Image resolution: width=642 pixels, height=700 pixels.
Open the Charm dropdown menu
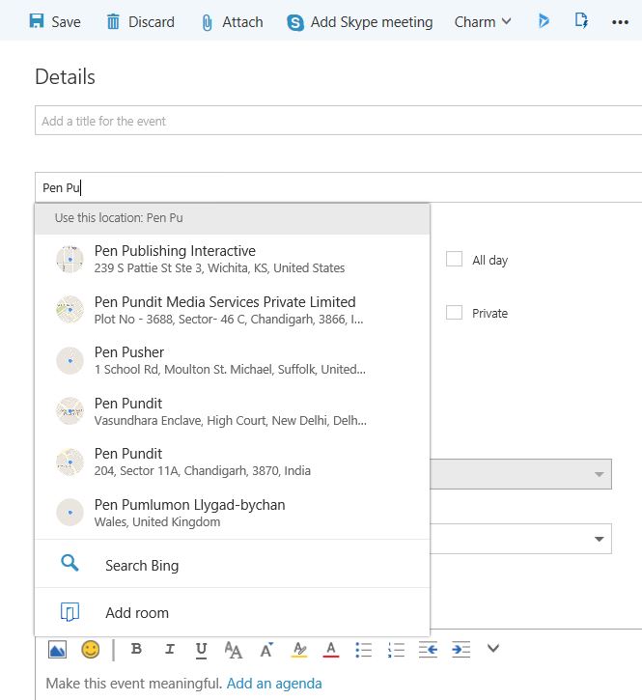click(482, 21)
